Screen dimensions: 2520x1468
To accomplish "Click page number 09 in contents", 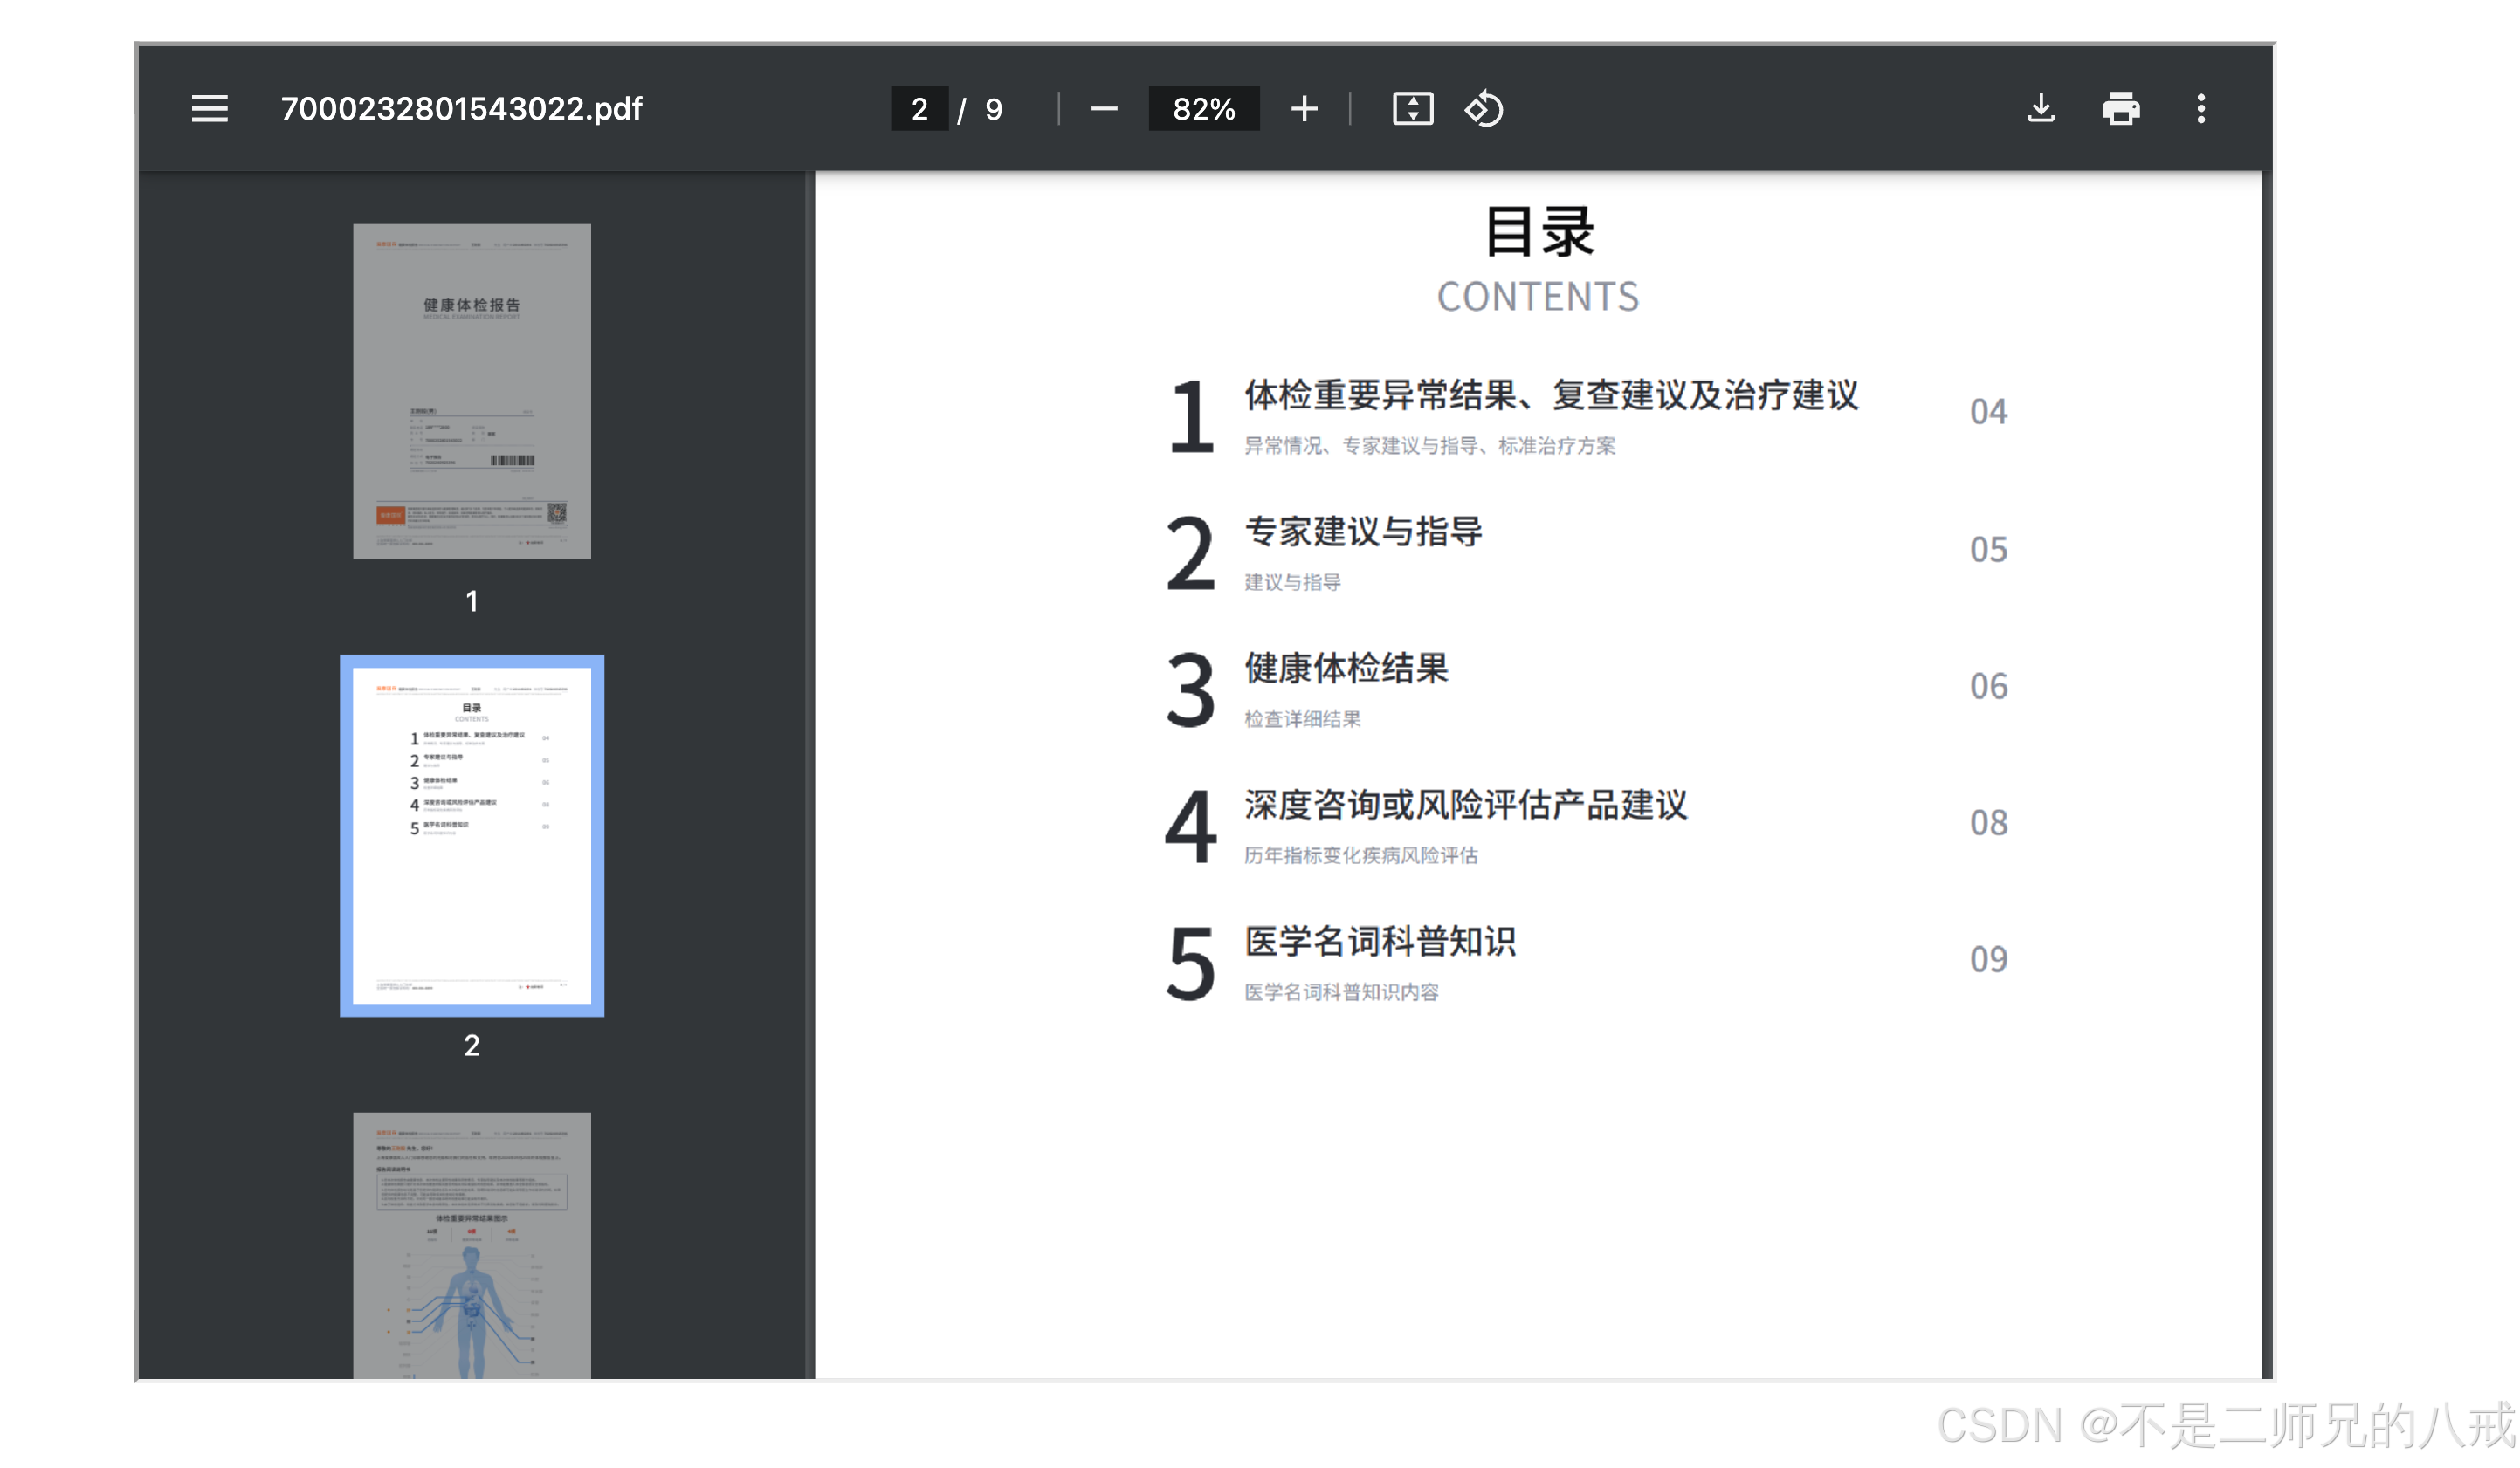I will 1988,959.
